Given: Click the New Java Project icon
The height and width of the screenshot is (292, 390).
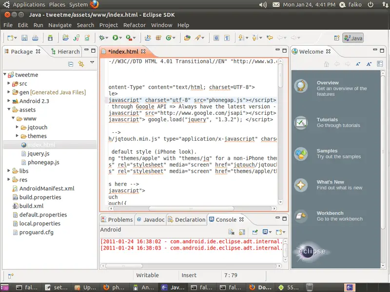Looking at the screenshot, I should pos(148,38).
